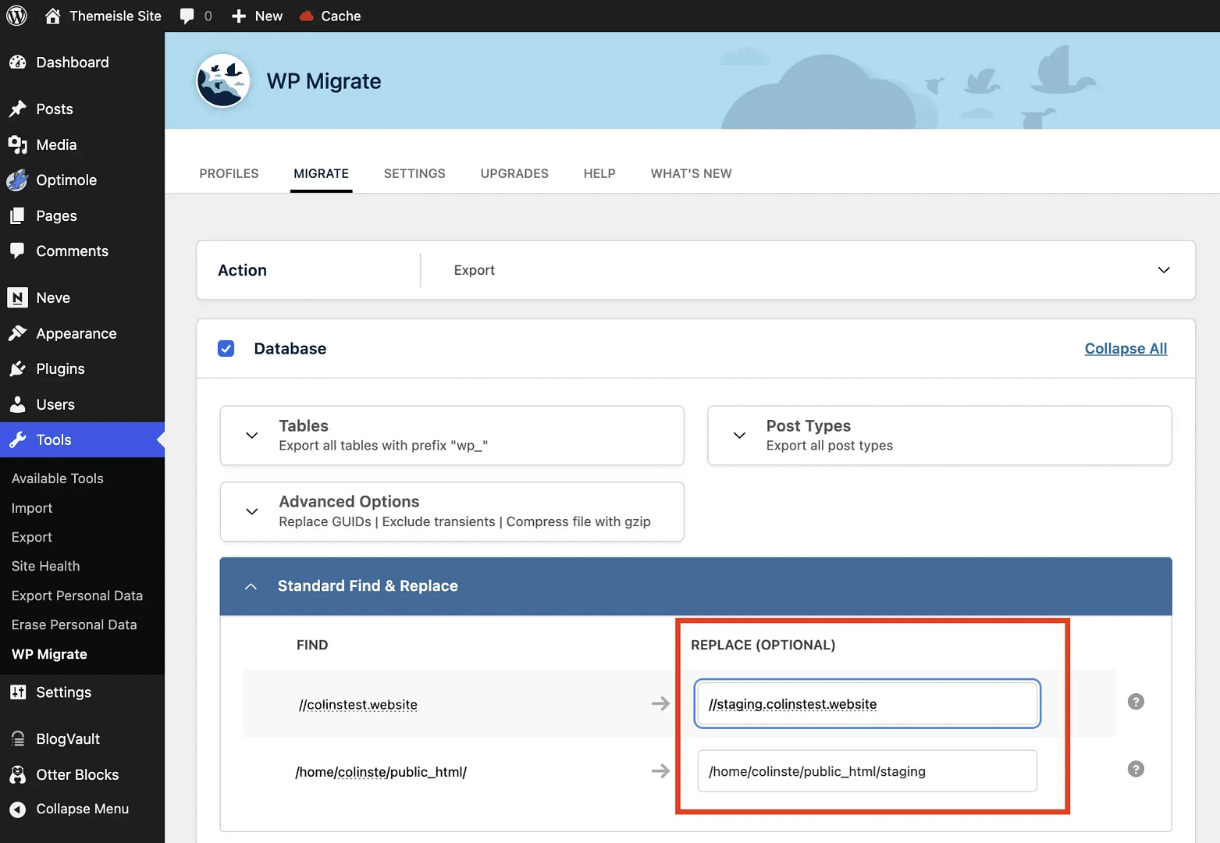Click the Tools wrench icon

17,440
